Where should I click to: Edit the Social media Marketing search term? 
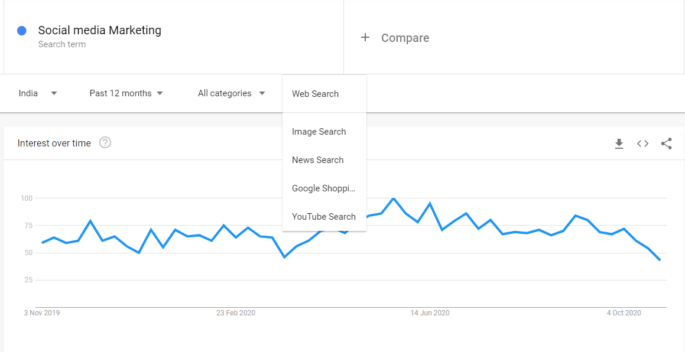[100, 30]
